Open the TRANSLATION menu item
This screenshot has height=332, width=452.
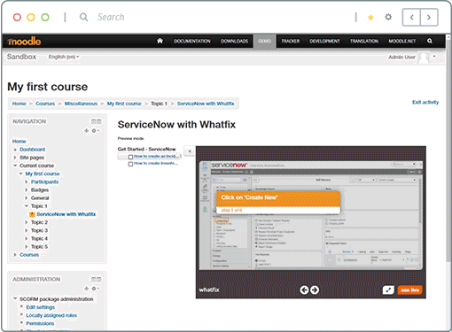[364, 41]
